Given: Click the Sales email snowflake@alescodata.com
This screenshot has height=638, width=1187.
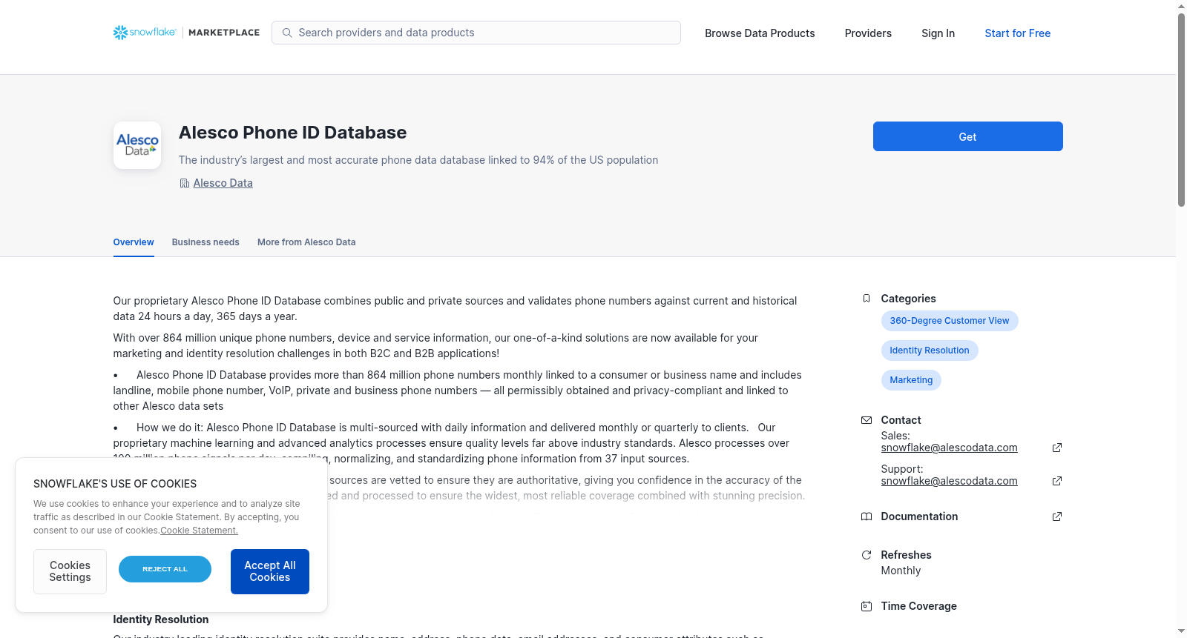Looking at the screenshot, I should point(949,448).
